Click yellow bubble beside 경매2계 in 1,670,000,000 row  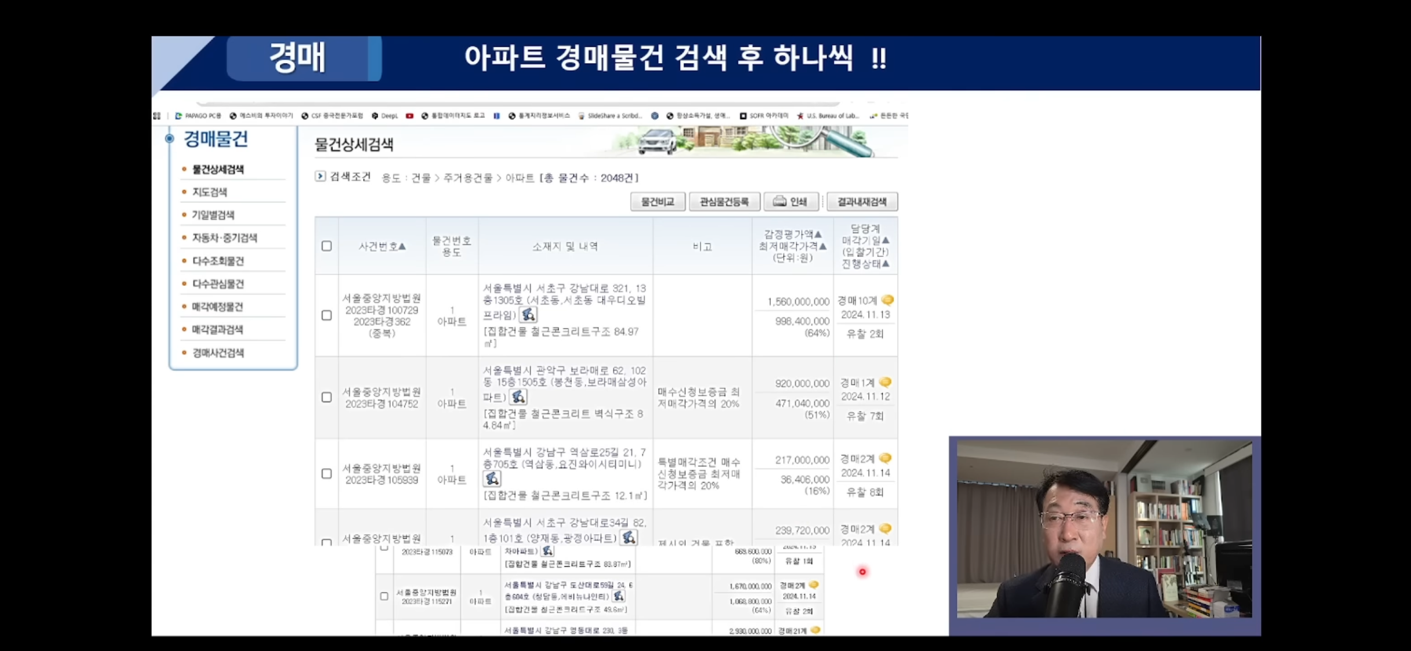814,585
